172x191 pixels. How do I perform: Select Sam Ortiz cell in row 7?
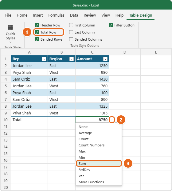point(29,100)
